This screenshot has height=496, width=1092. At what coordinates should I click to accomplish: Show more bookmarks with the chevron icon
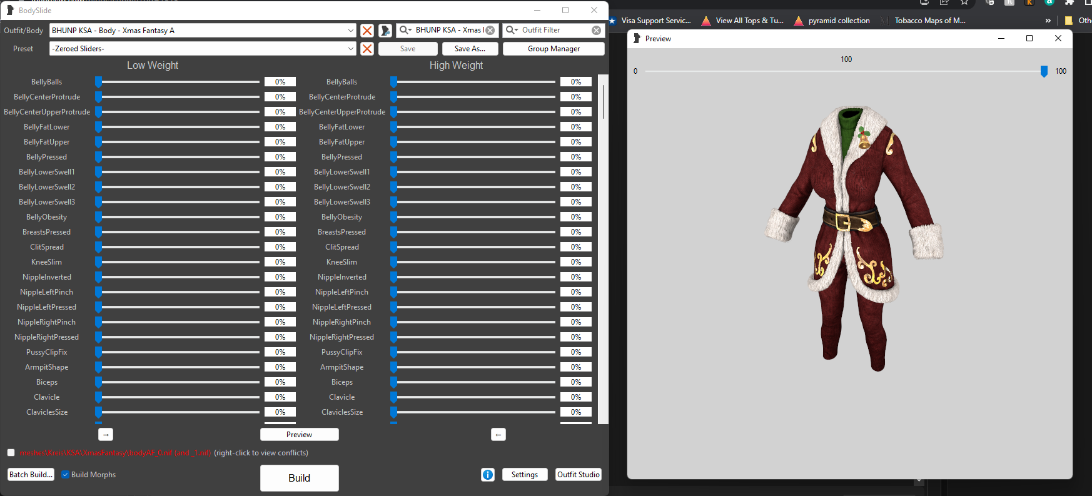pos(1048,21)
